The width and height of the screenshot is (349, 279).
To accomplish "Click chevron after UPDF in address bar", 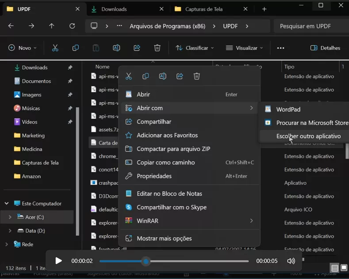I will (247, 26).
